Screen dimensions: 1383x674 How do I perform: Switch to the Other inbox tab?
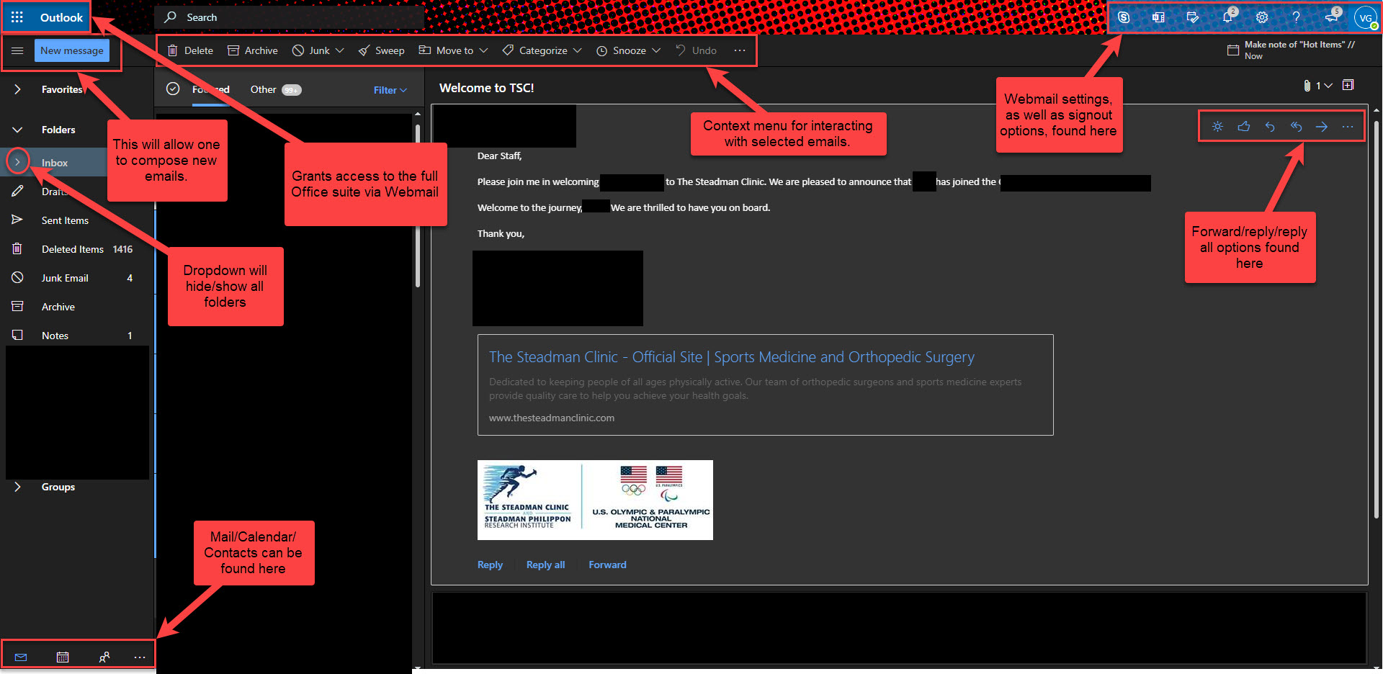(276, 89)
